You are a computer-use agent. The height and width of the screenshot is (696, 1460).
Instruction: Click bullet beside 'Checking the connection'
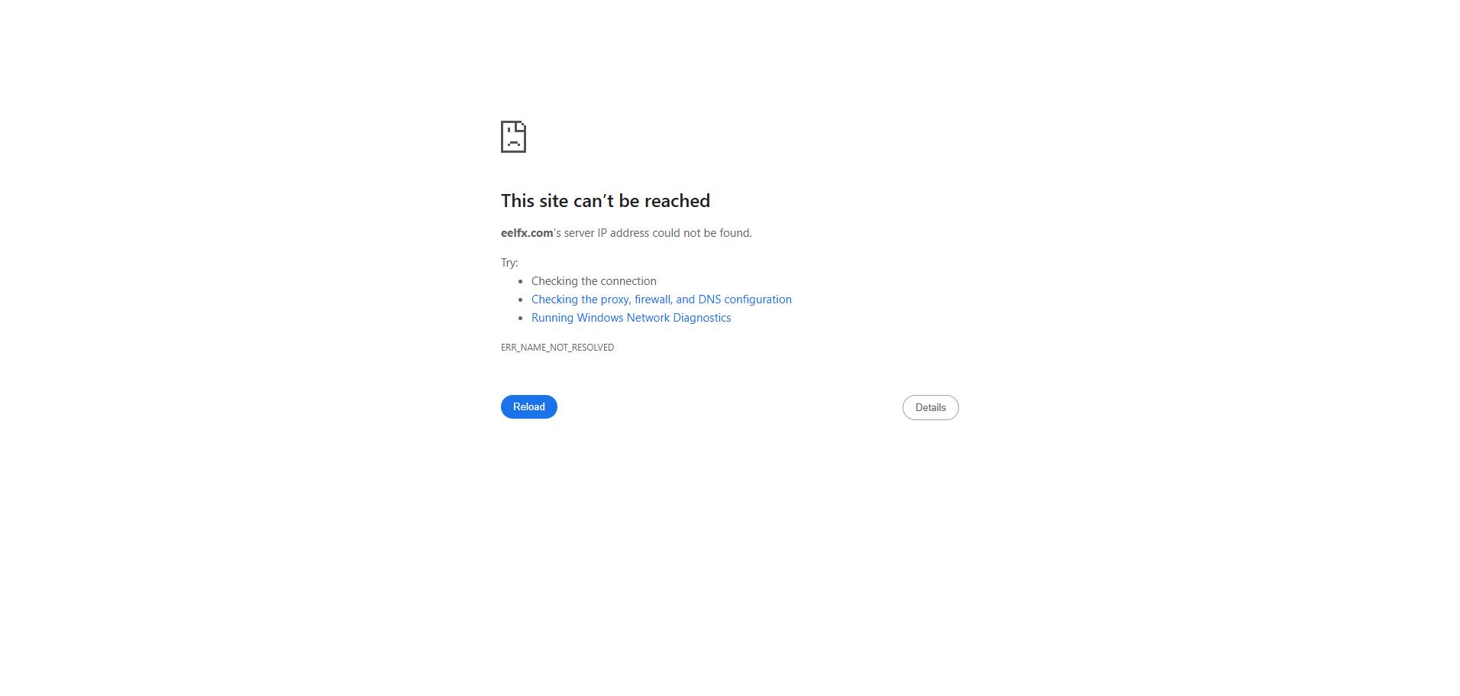pyautogui.click(x=521, y=282)
